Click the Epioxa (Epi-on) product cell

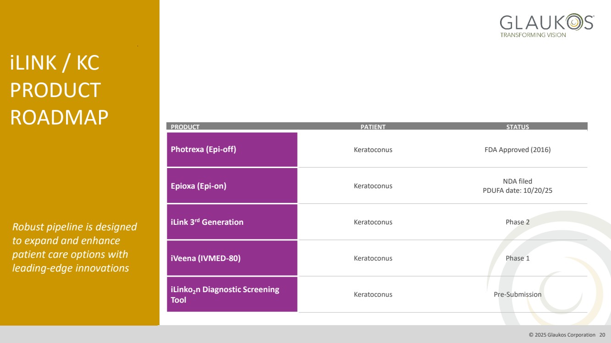click(x=232, y=186)
